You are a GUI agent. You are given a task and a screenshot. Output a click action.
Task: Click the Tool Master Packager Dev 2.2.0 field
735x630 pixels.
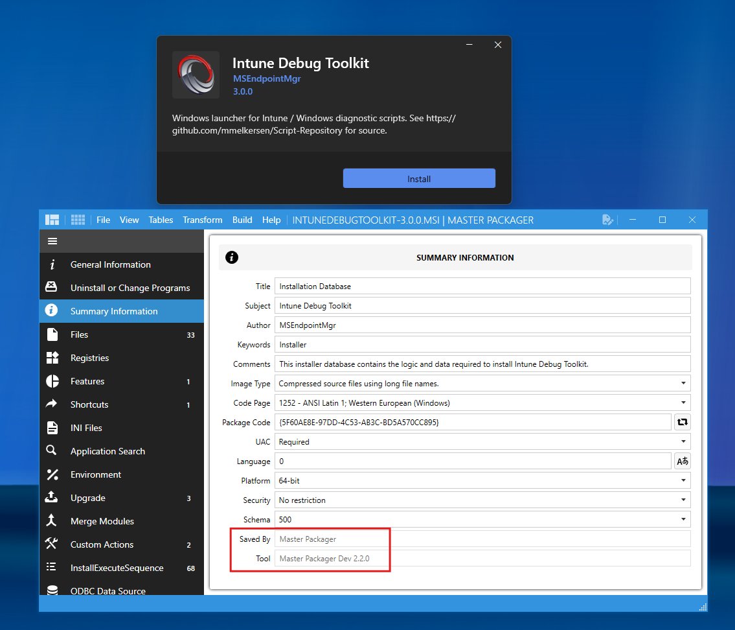pos(482,559)
